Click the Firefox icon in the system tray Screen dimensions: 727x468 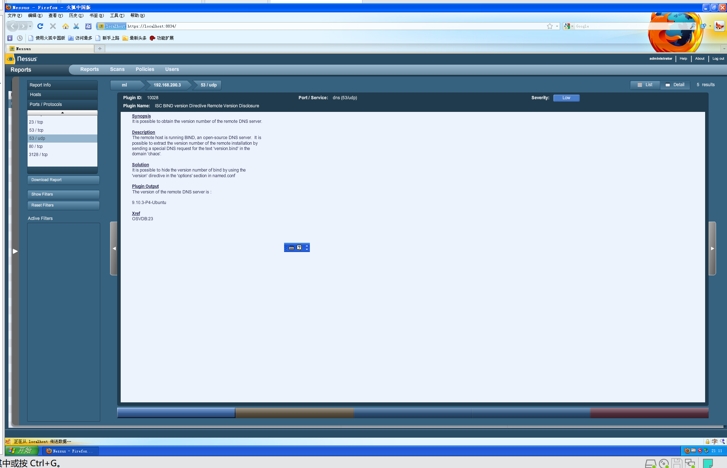(x=687, y=451)
